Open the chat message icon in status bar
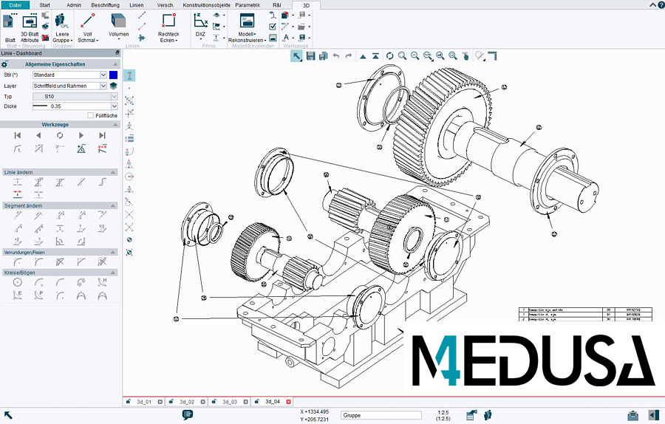The height and width of the screenshot is (424, 665). pyautogui.click(x=188, y=414)
